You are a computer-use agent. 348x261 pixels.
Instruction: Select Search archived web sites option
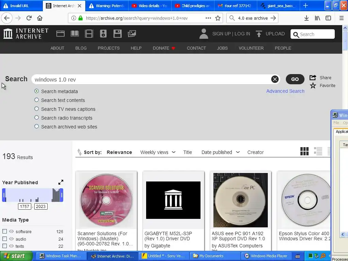pos(37,126)
